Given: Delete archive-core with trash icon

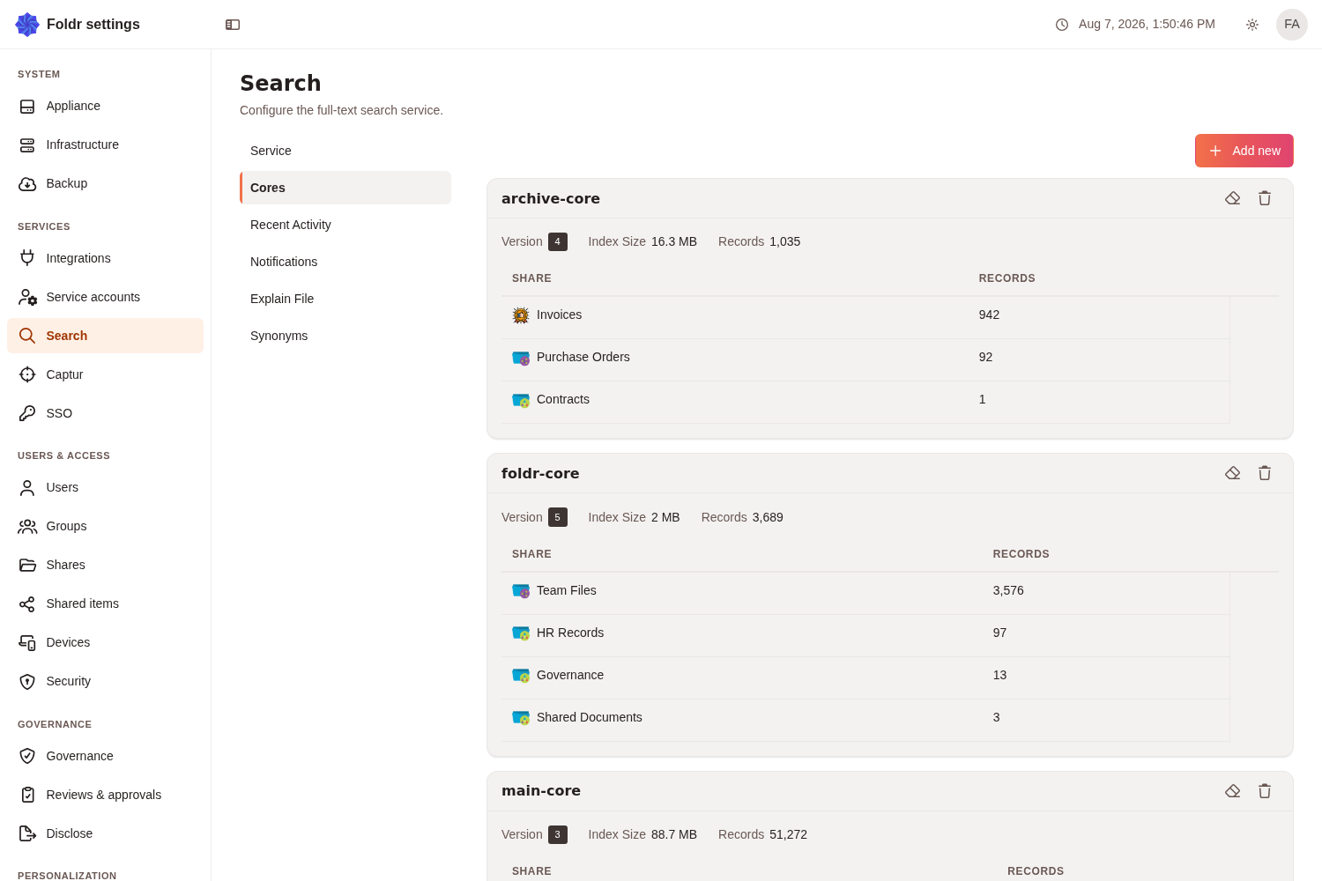Looking at the screenshot, I should pos(1265,198).
